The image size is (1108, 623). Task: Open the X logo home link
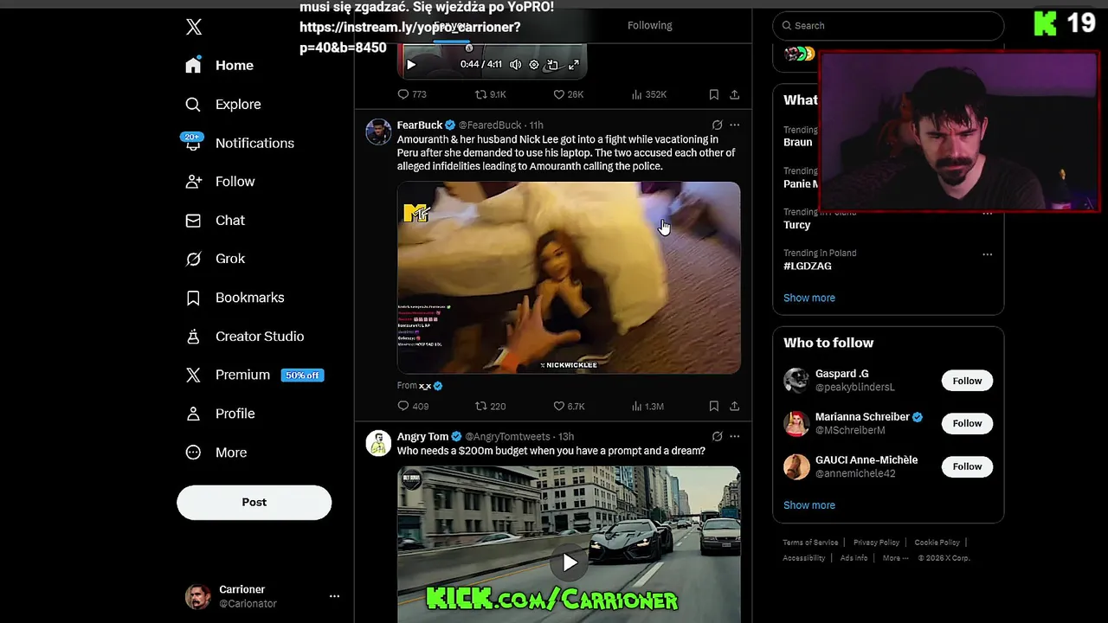click(x=194, y=27)
